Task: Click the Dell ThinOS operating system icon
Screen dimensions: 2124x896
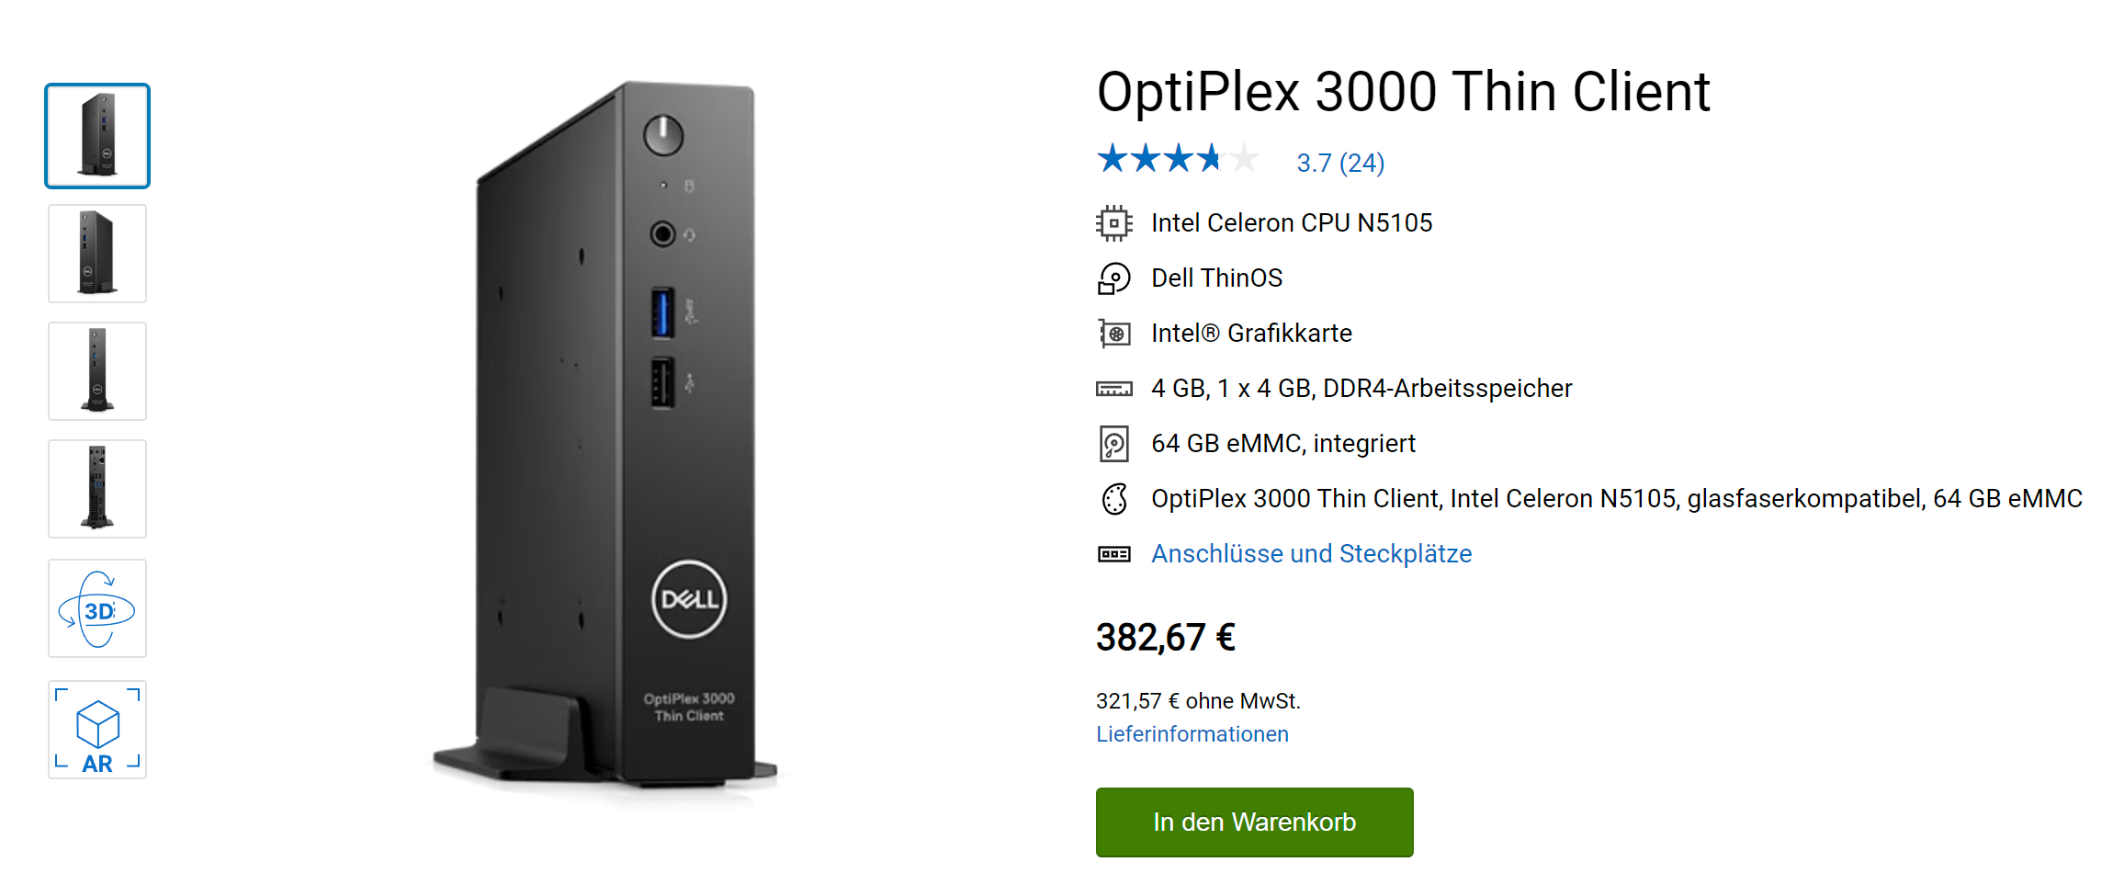Action: [1113, 278]
